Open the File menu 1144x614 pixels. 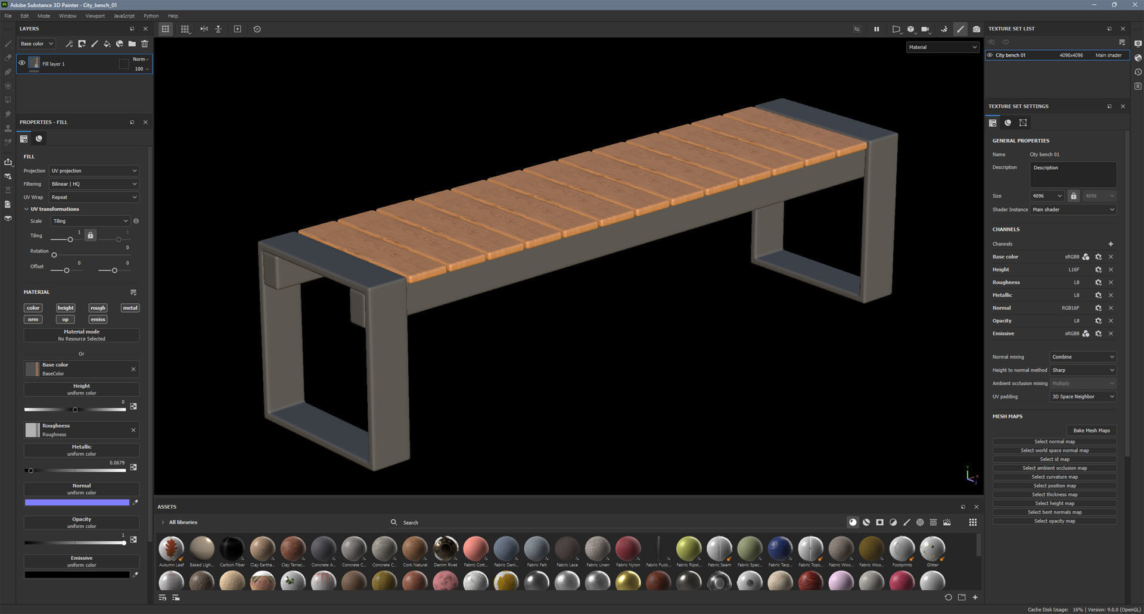point(8,16)
